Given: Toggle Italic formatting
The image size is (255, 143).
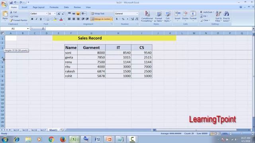Looking at the screenshot, I should coord(36,19).
